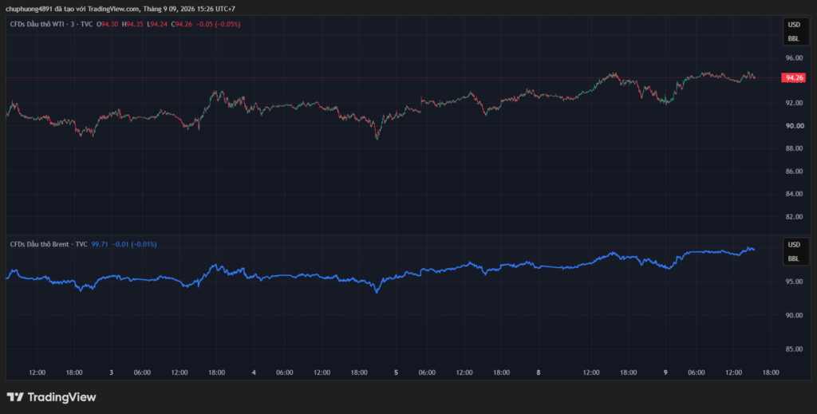This screenshot has height=414, width=817.
Task: Select the USD BBL unit box on WTI pane
Action: [x=794, y=32]
